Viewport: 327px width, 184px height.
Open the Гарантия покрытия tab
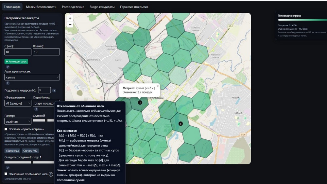pos(134,7)
